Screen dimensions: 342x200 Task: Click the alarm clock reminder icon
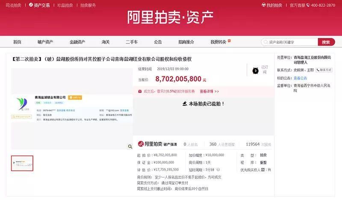(x=255, y=71)
